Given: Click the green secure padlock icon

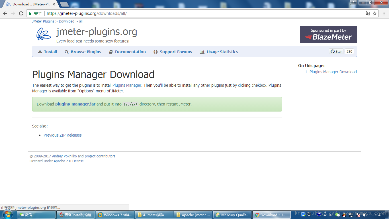Looking at the screenshot, I should (x=30, y=13).
